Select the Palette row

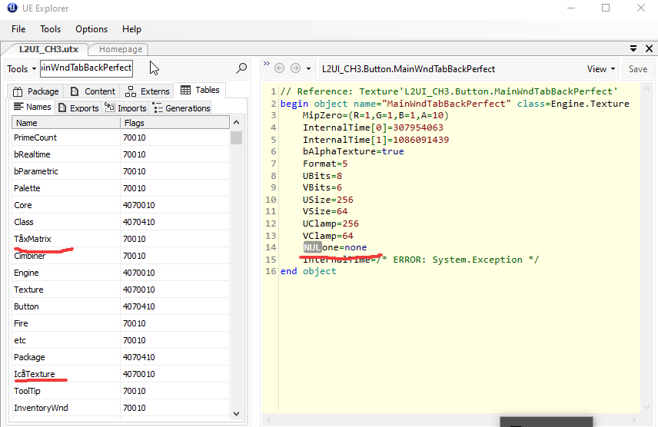click(121, 188)
